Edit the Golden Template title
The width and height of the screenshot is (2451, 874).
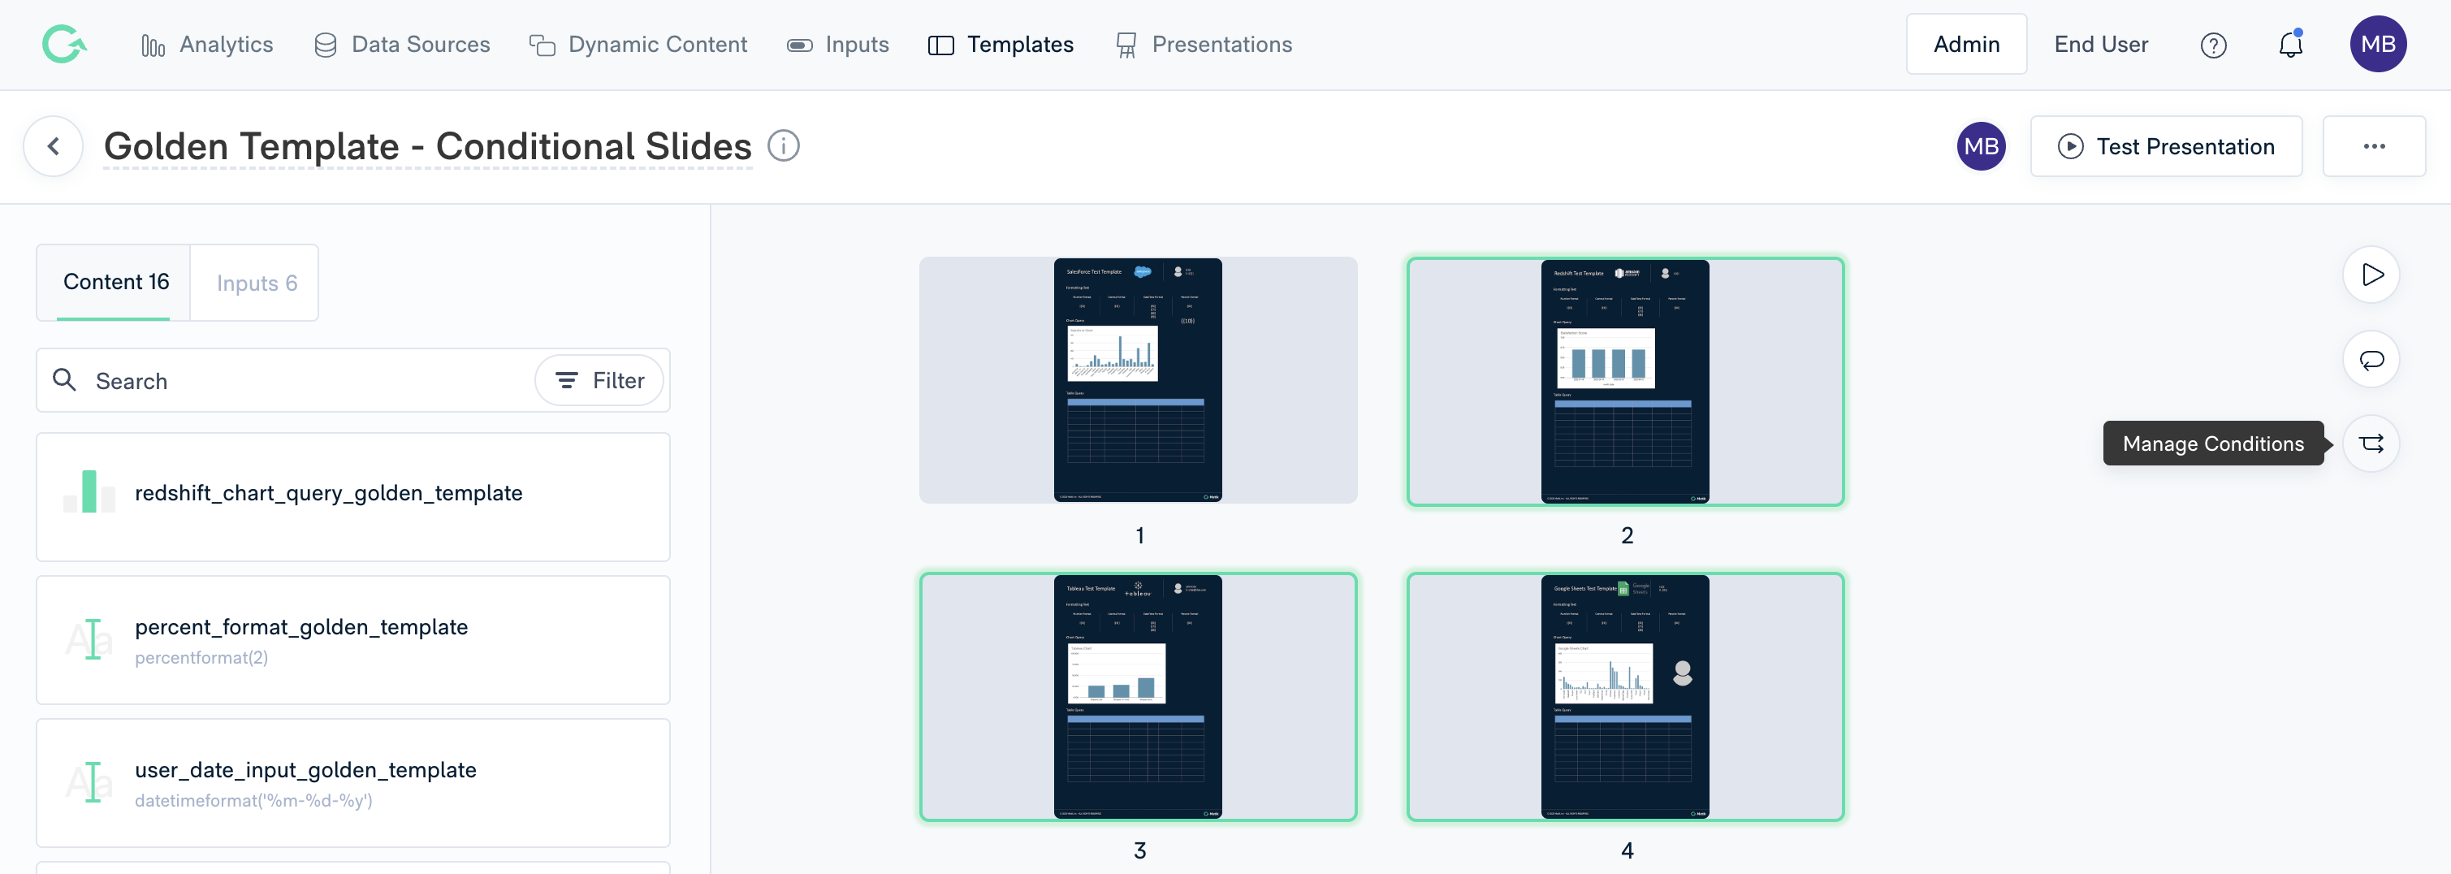pos(427,147)
